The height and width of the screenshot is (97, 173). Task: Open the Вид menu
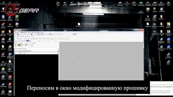coord(29,32)
